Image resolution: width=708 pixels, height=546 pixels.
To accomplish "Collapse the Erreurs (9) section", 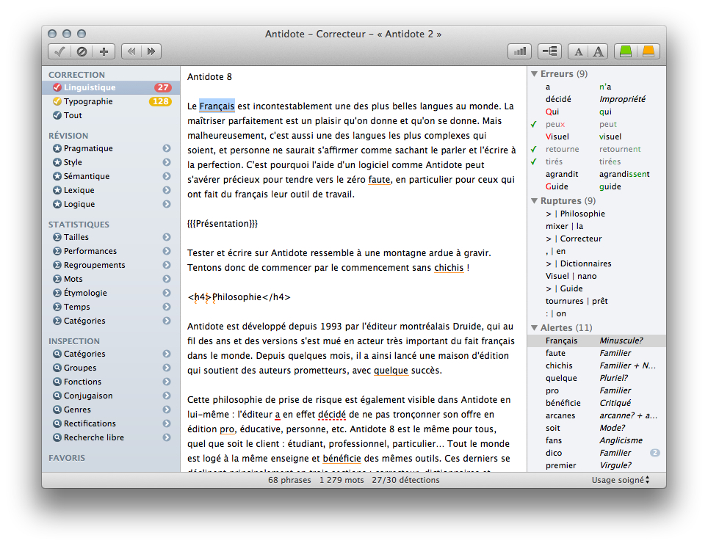I will pos(534,73).
